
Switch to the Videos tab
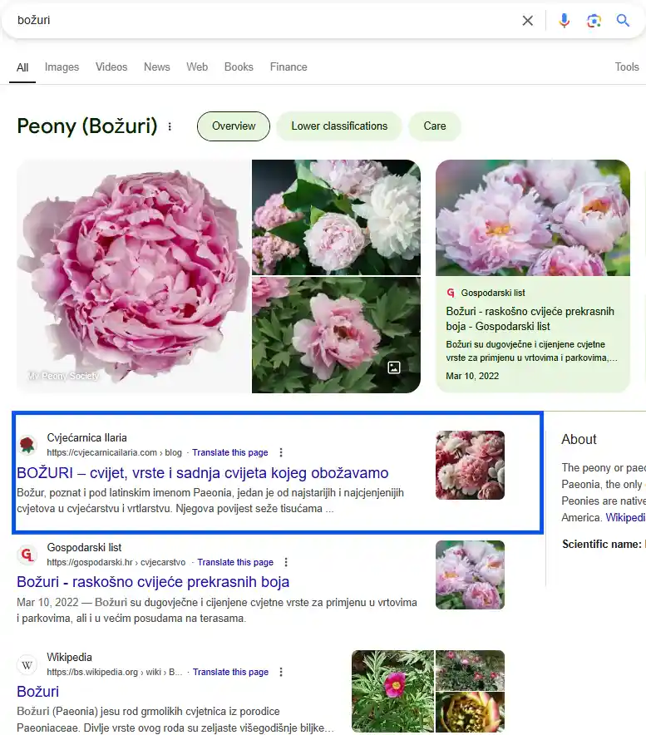(111, 67)
